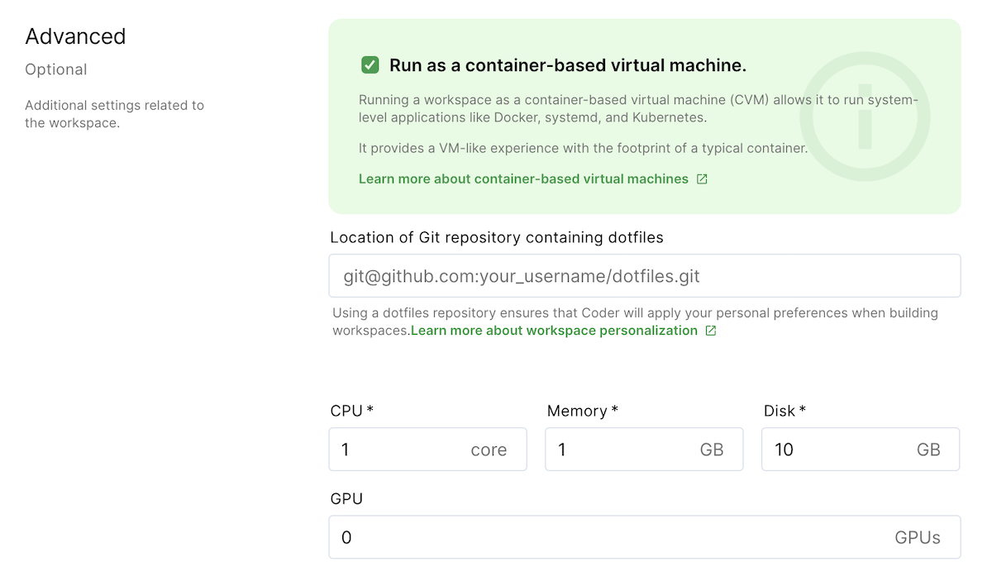
Task: Click the 'Advanced' section heading
Action: pos(75,36)
